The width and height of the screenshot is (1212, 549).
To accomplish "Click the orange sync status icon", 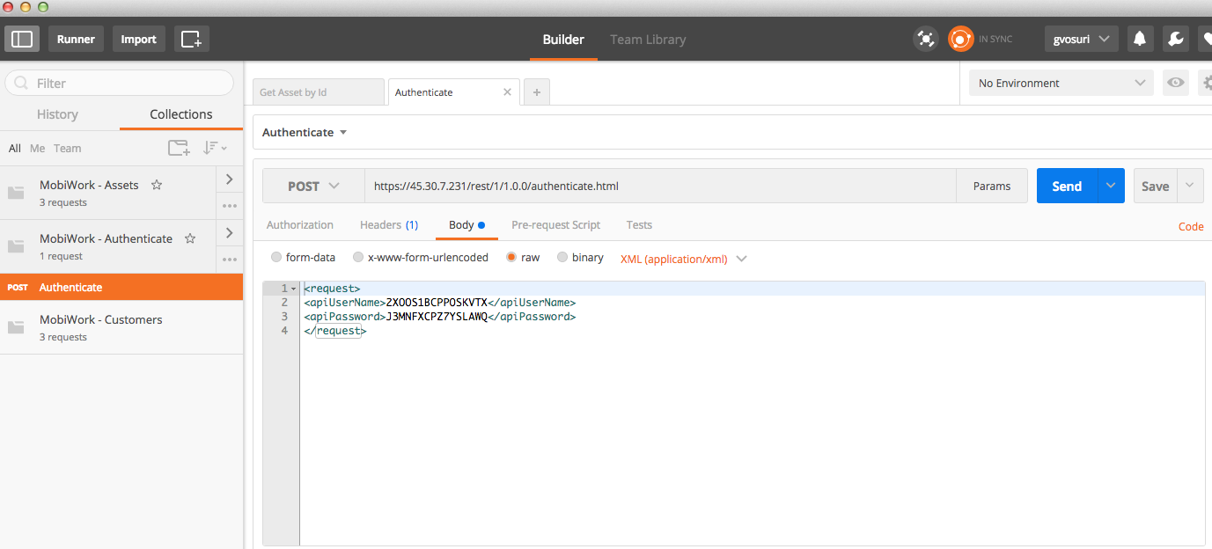I will [x=960, y=39].
